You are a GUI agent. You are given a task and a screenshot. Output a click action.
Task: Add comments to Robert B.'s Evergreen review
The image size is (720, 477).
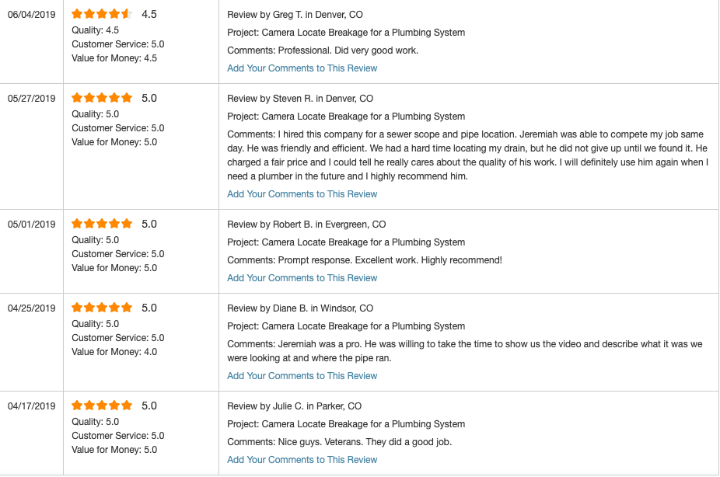pos(302,278)
